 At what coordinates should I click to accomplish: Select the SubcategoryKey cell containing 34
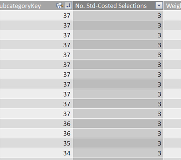coord(36,153)
